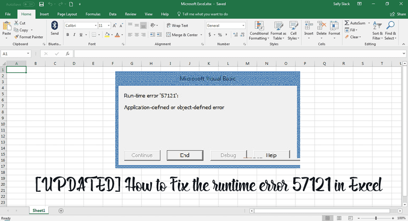Click the Tell me what you want search box
408x221 pixels.
tap(203, 14)
